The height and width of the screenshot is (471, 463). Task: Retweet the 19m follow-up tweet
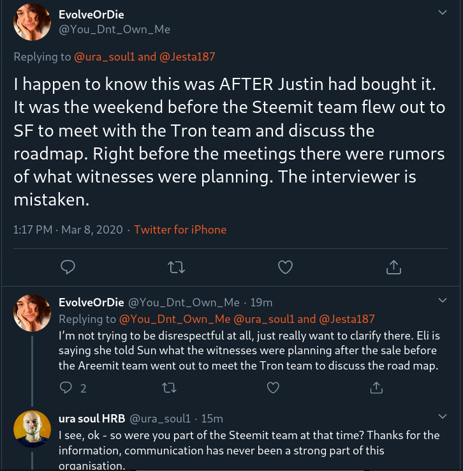[x=169, y=387]
